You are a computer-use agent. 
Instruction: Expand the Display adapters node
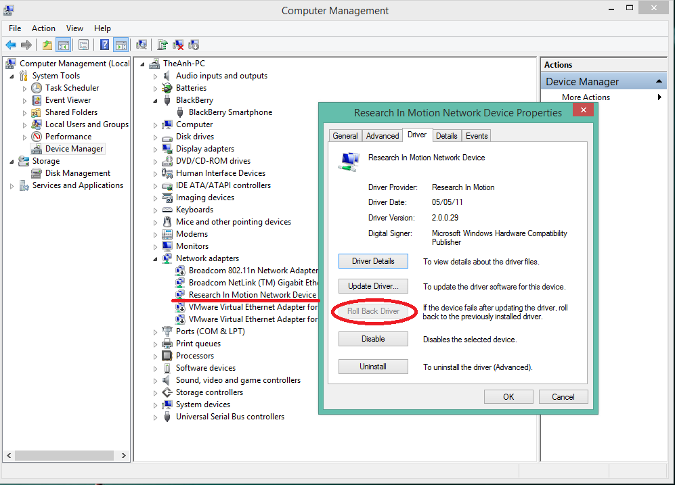coord(156,149)
